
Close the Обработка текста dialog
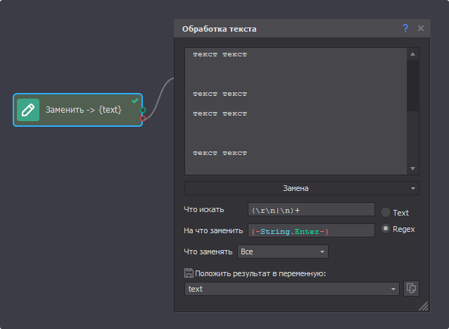(x=421, y=28)
